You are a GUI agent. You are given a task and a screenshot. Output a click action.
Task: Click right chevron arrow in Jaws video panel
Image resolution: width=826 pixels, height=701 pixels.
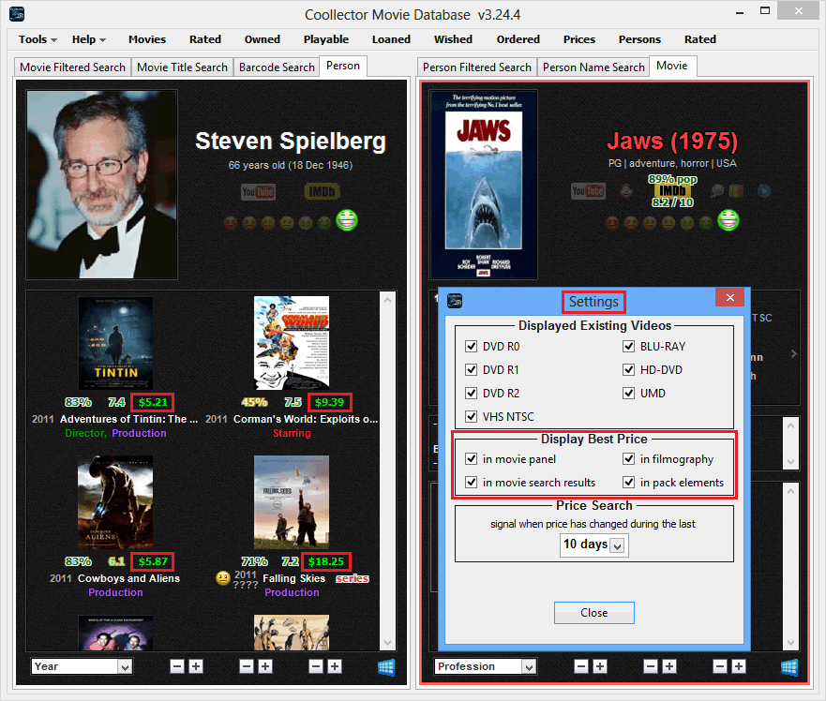(794, 354)
